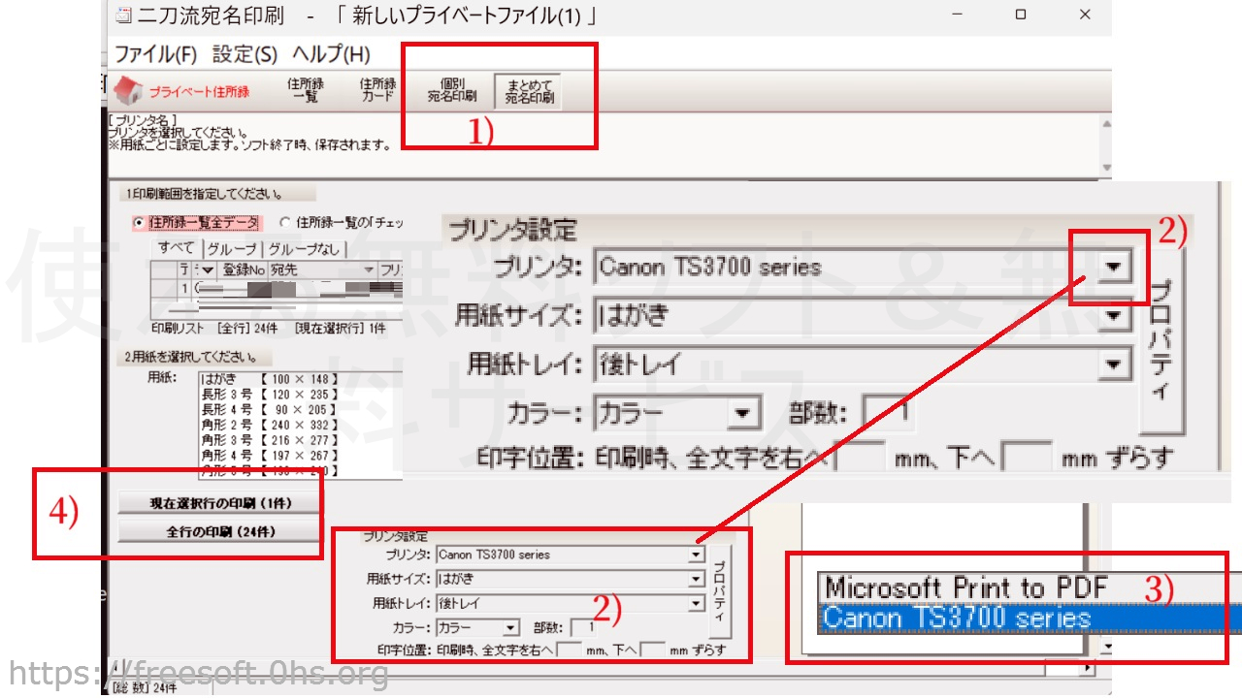Viewport: 1242px width, 698px height.
Task: Choose Microsoft Print to PDF from list
Action: point(965,587)
